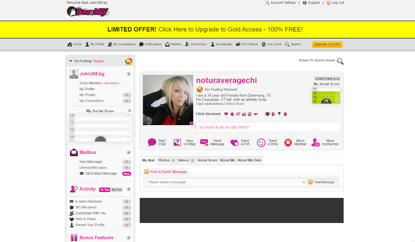The image size is (415, 242).
Task: Click the Make Connection icon
Action: (316, 142)
